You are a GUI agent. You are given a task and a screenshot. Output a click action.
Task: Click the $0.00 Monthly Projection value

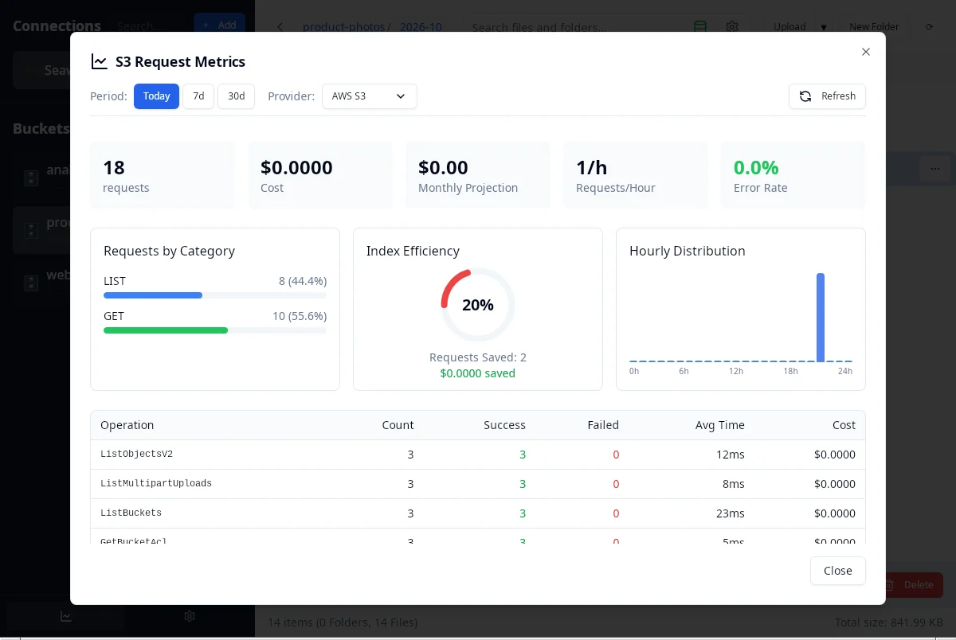click(443, 167)
